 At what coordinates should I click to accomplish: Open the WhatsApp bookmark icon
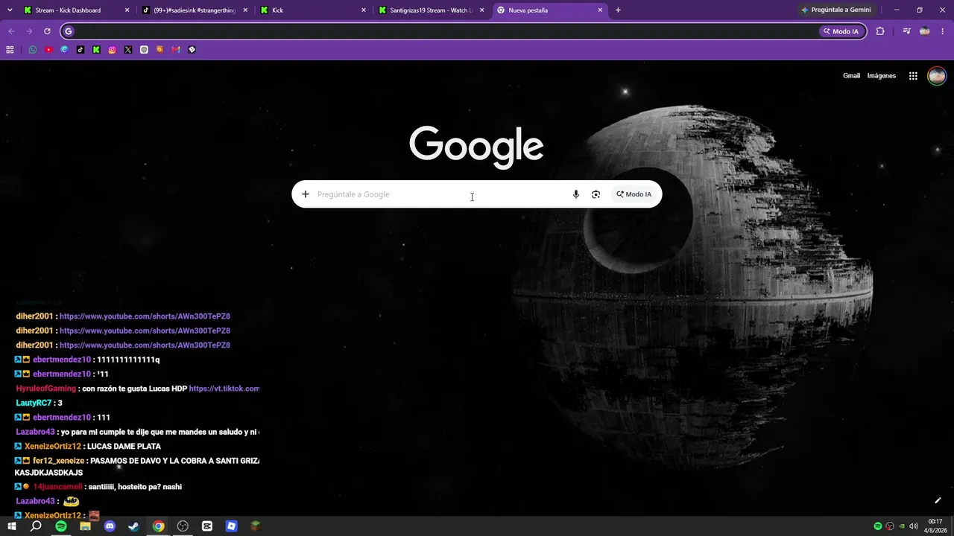tap(33, 50)
